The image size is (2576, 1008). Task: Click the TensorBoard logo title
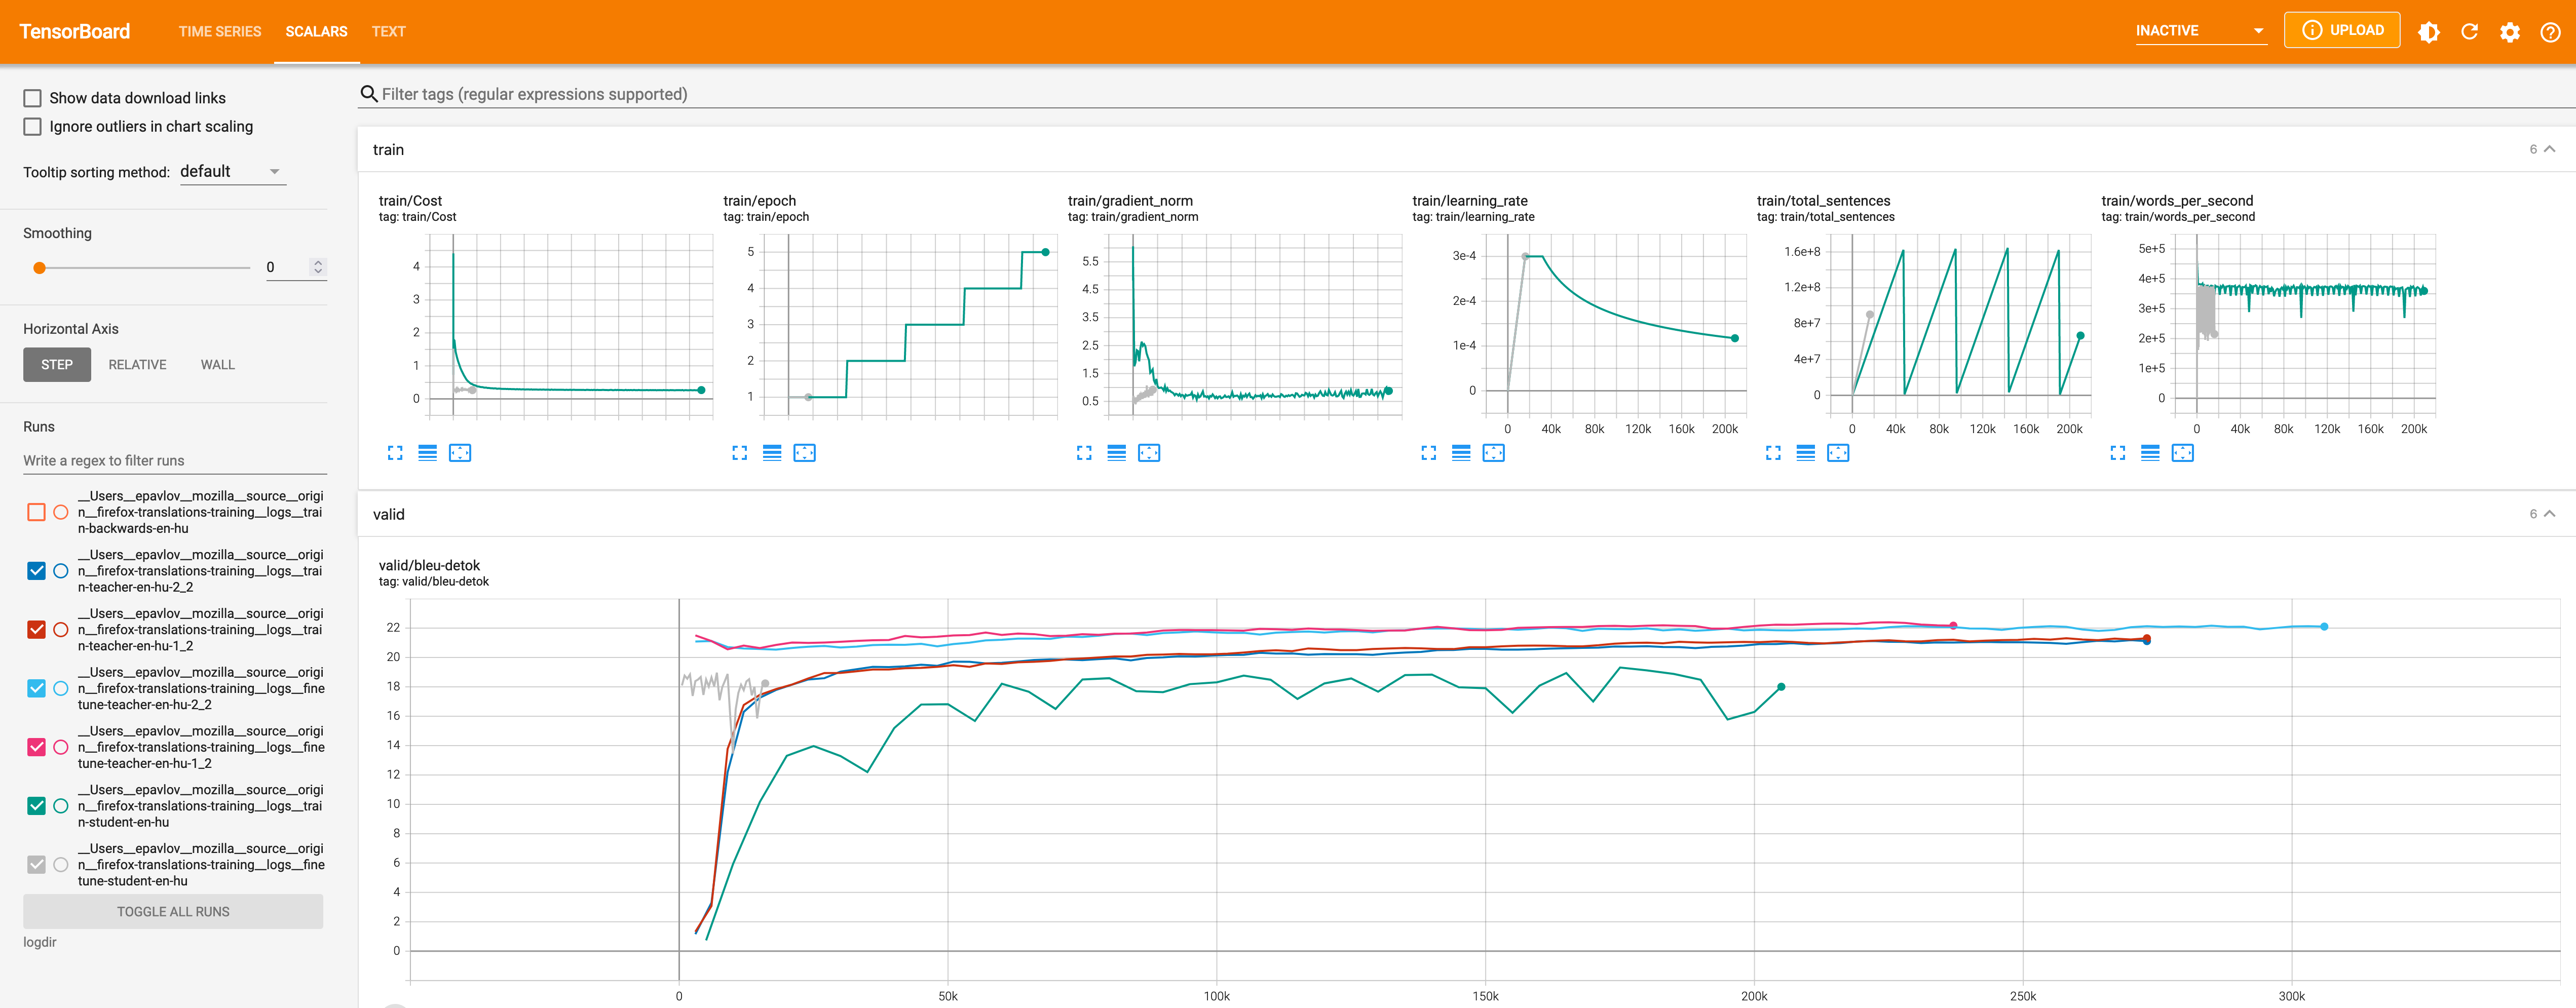click(x=75, y=32)
